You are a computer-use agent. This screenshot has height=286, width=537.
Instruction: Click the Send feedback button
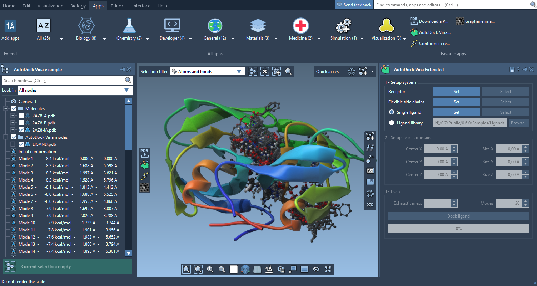(x=354, y=5)
